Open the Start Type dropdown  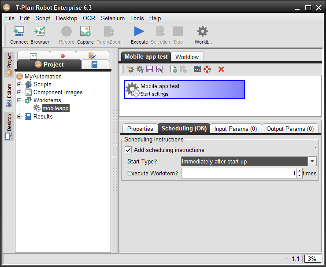312,161
